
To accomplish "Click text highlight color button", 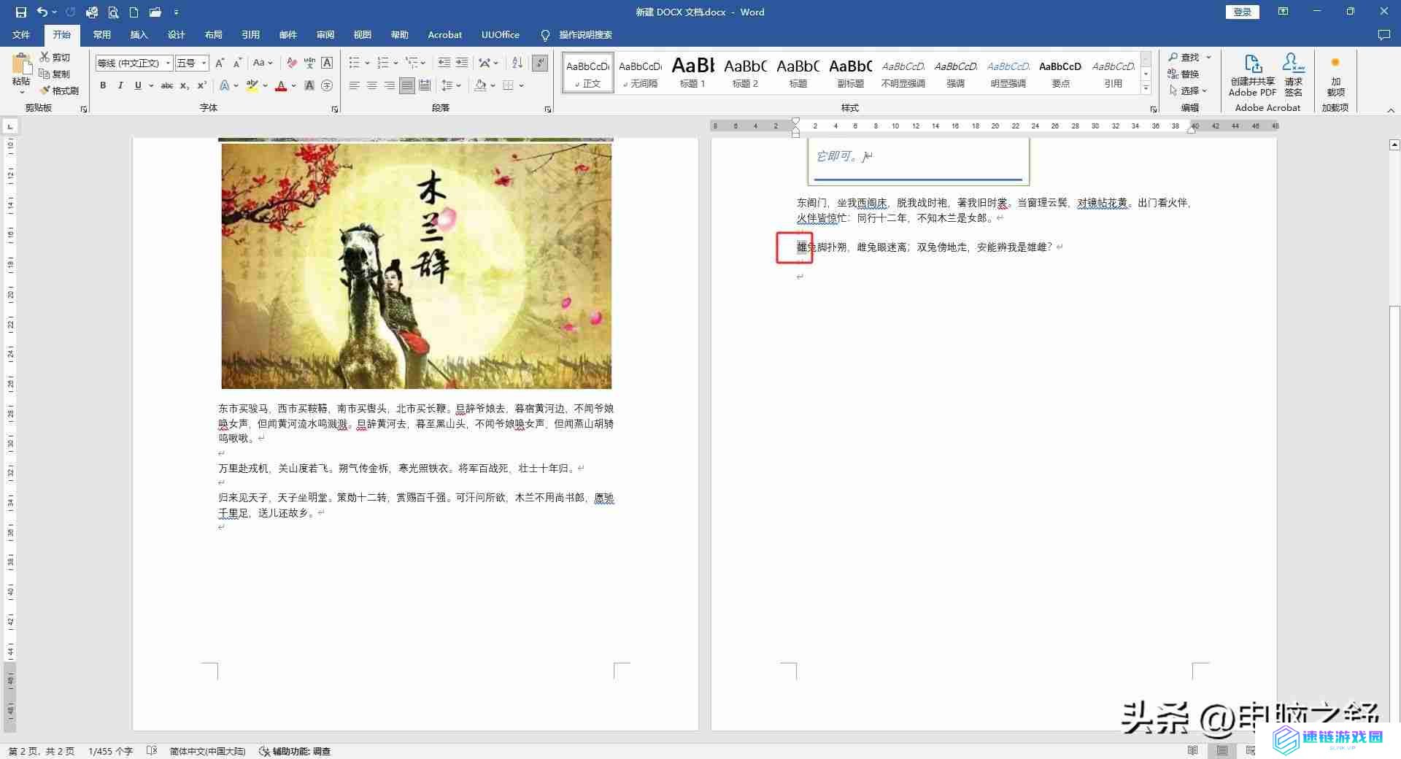I will [252, 85].
